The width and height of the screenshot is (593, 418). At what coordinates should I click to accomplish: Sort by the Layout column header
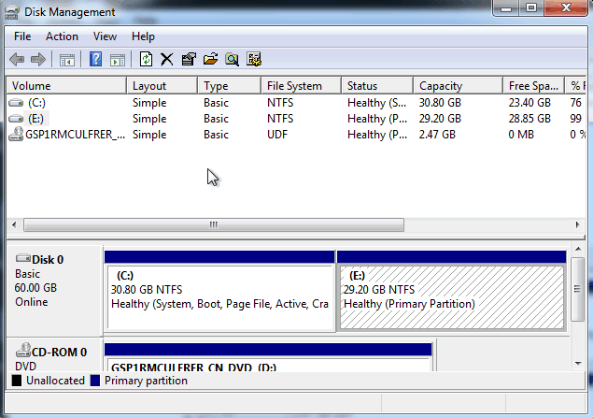click(x=162, y=86)
